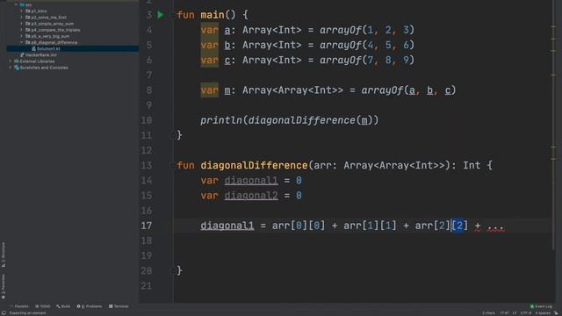Open the Problems tool window tab
The height and width of the screenshot is (316, 562).
90,306
